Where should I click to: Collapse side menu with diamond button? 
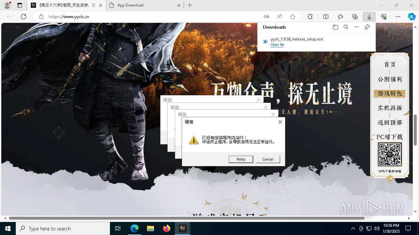[390, 179]
